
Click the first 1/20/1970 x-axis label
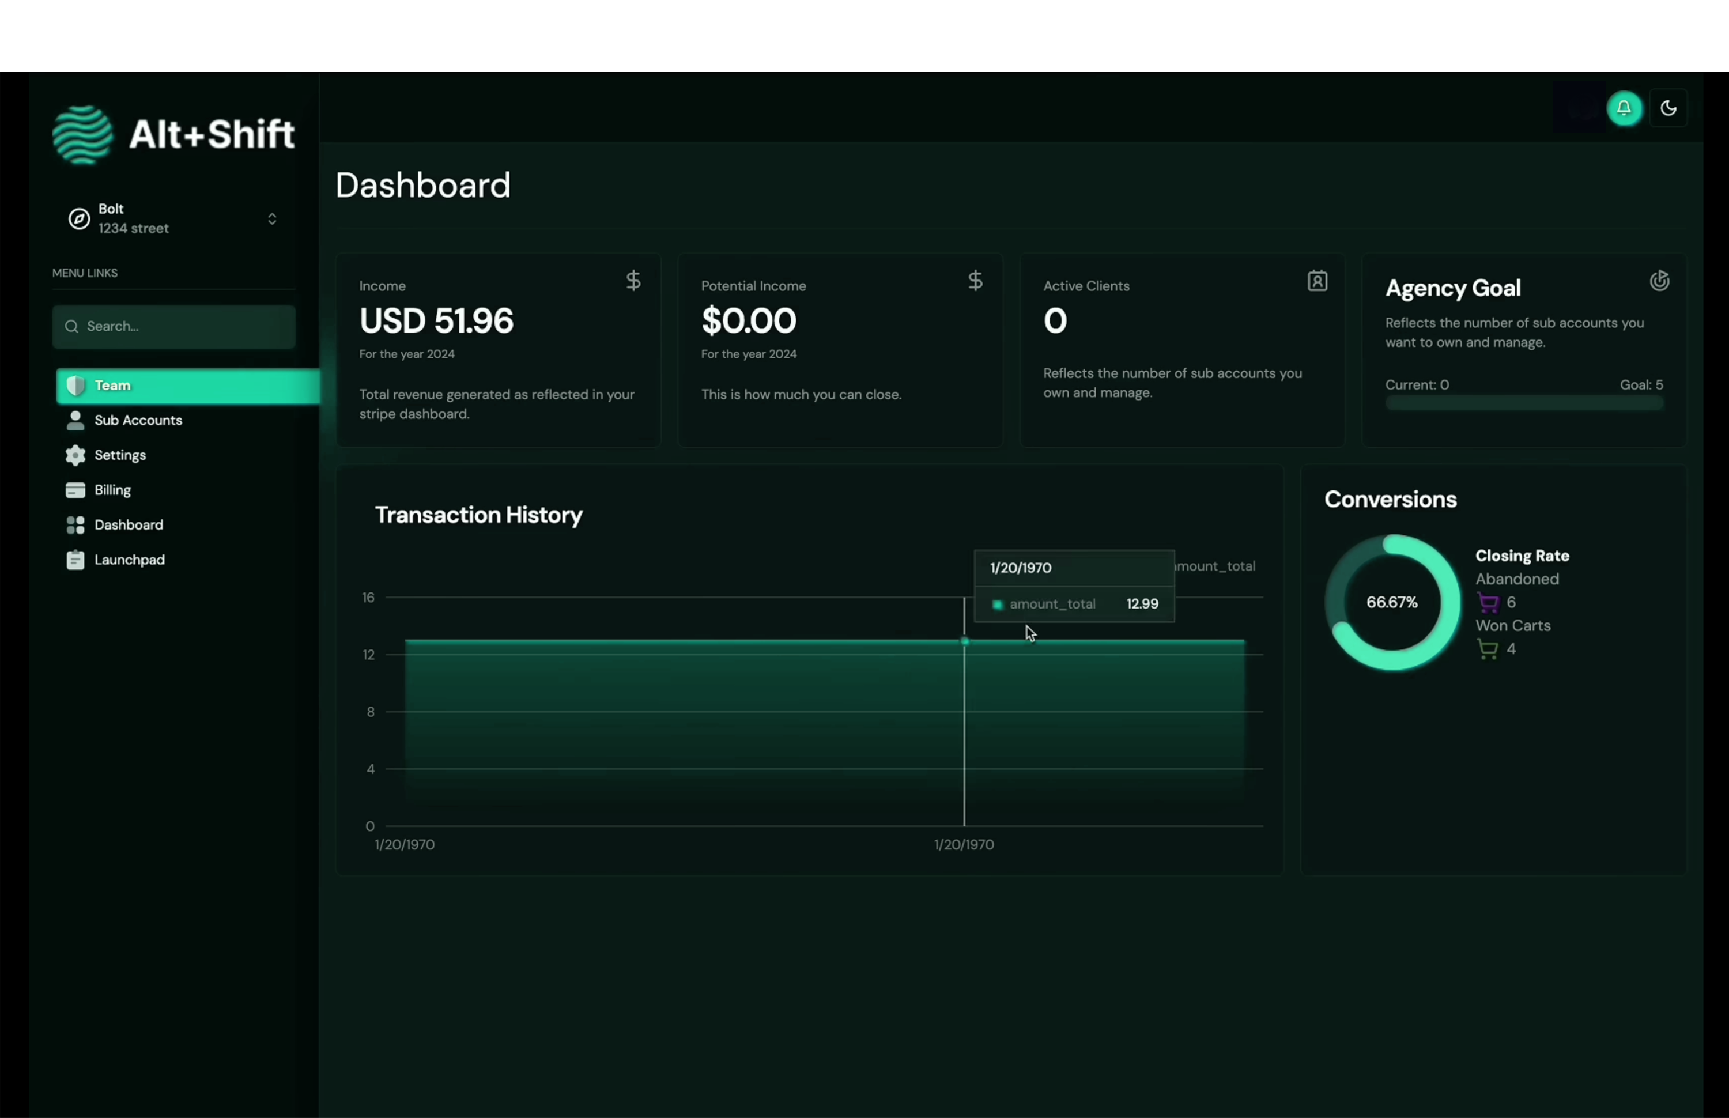pos(405,845)
